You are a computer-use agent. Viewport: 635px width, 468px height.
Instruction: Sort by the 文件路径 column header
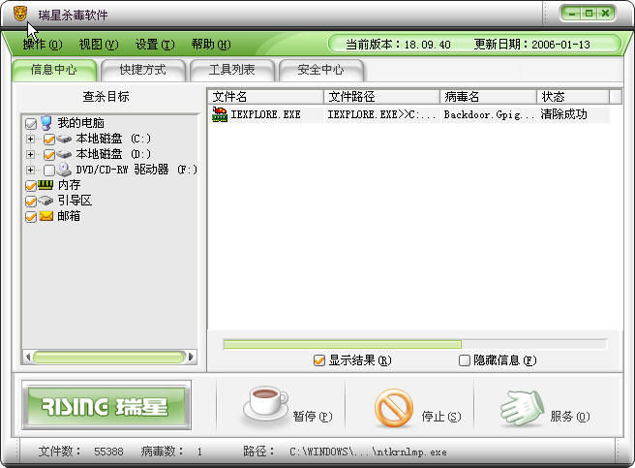(382, 97)
